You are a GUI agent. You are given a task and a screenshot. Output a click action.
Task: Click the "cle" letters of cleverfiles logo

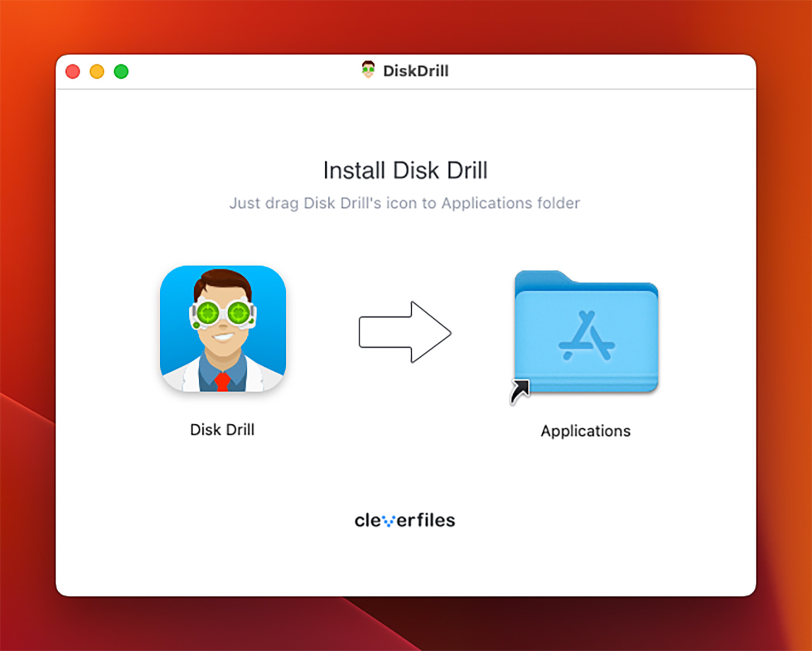click(x=368, y=521)
